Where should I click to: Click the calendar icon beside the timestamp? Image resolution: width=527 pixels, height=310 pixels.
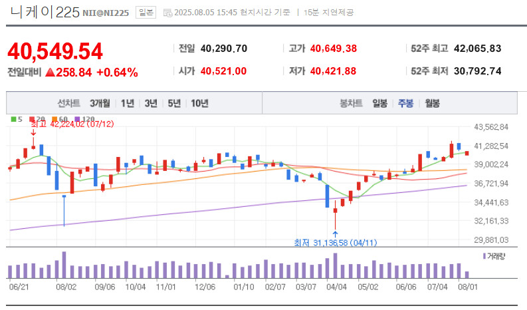click(x=167, y=13)
